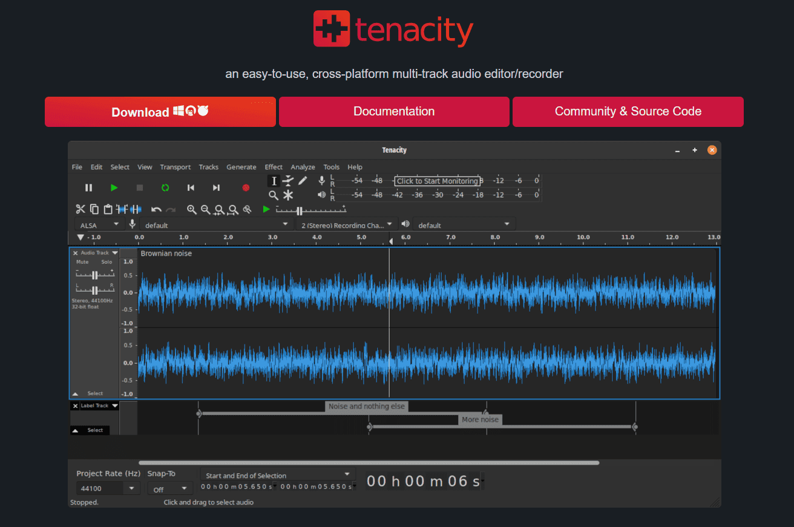Open the Audio Track name dropdown menu
The image size is (794, 527).
(x=99, y=253)
